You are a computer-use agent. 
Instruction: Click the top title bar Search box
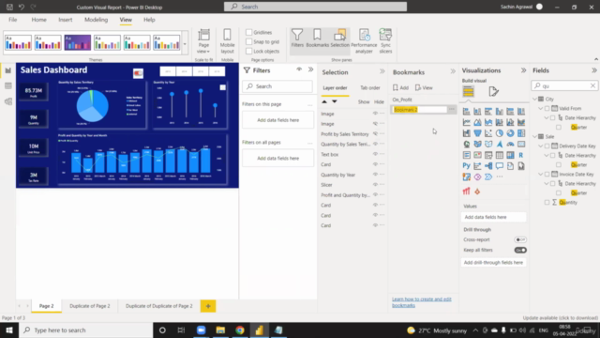315,7
